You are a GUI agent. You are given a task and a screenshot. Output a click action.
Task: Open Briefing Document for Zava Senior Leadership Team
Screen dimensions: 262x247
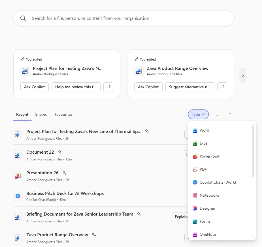(x=80, y=214)
